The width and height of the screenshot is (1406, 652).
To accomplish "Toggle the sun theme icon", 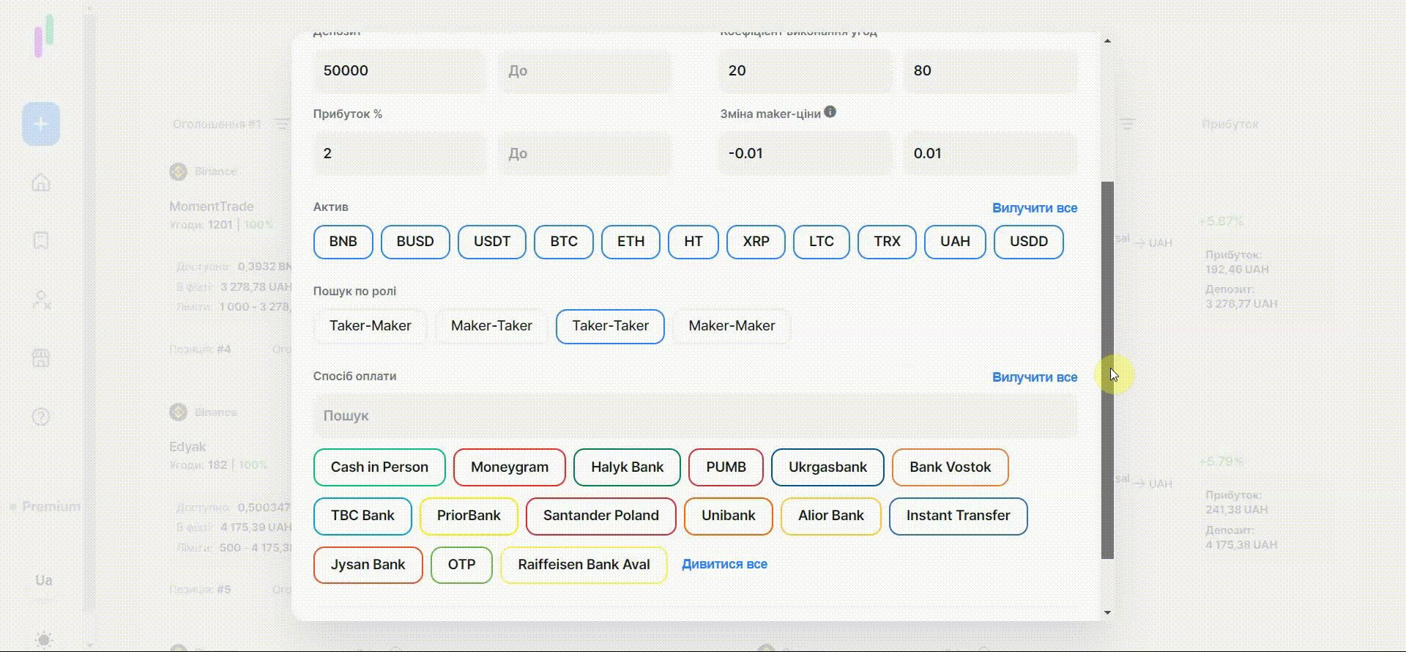I will click(x=44, y=640).
